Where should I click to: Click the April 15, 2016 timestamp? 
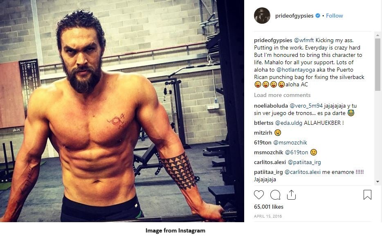tap(267, 216)
